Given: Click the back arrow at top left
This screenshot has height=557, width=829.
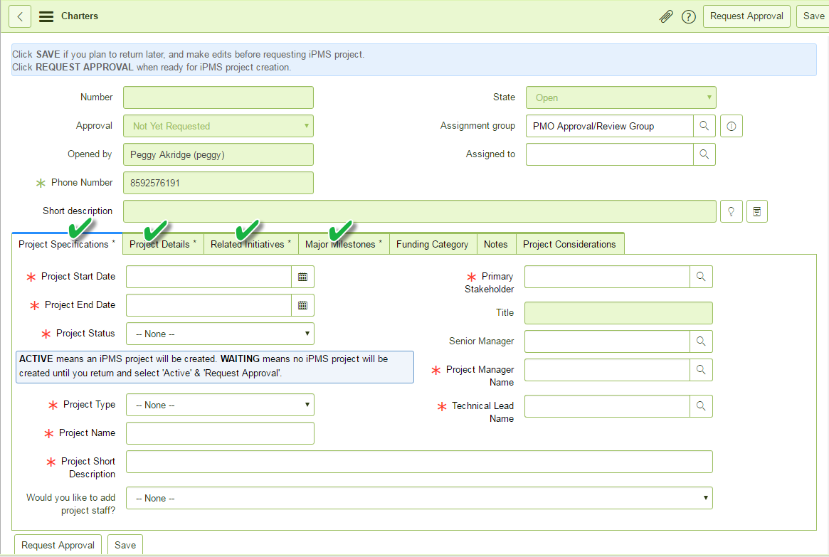Looking at the screenshot, I should (x=19, y=16).
